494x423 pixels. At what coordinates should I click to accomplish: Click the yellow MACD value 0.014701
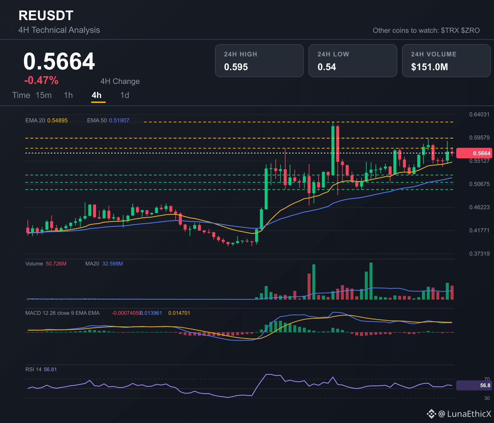(x=179, y=313)
